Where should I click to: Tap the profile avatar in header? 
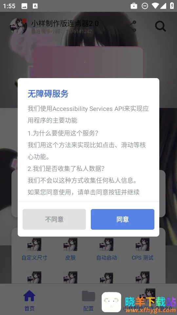tap(18, 26)
